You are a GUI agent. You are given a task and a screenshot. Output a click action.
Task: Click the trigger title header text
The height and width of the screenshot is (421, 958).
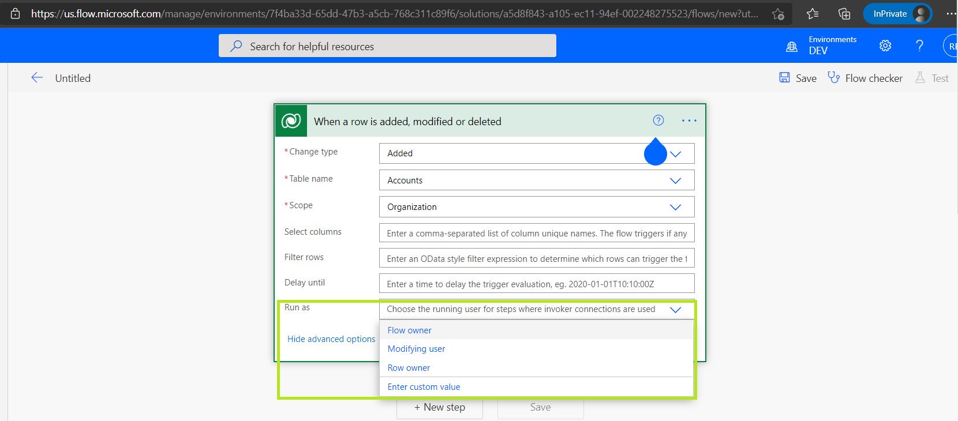407,122
